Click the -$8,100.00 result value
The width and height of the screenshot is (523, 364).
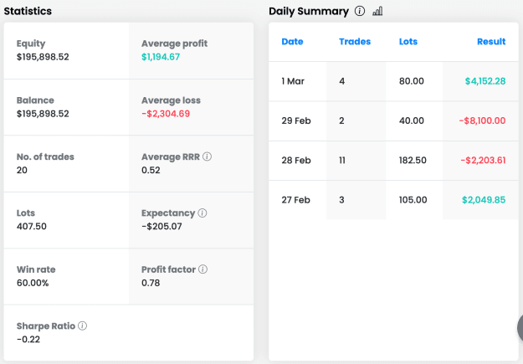coord(482,120)
